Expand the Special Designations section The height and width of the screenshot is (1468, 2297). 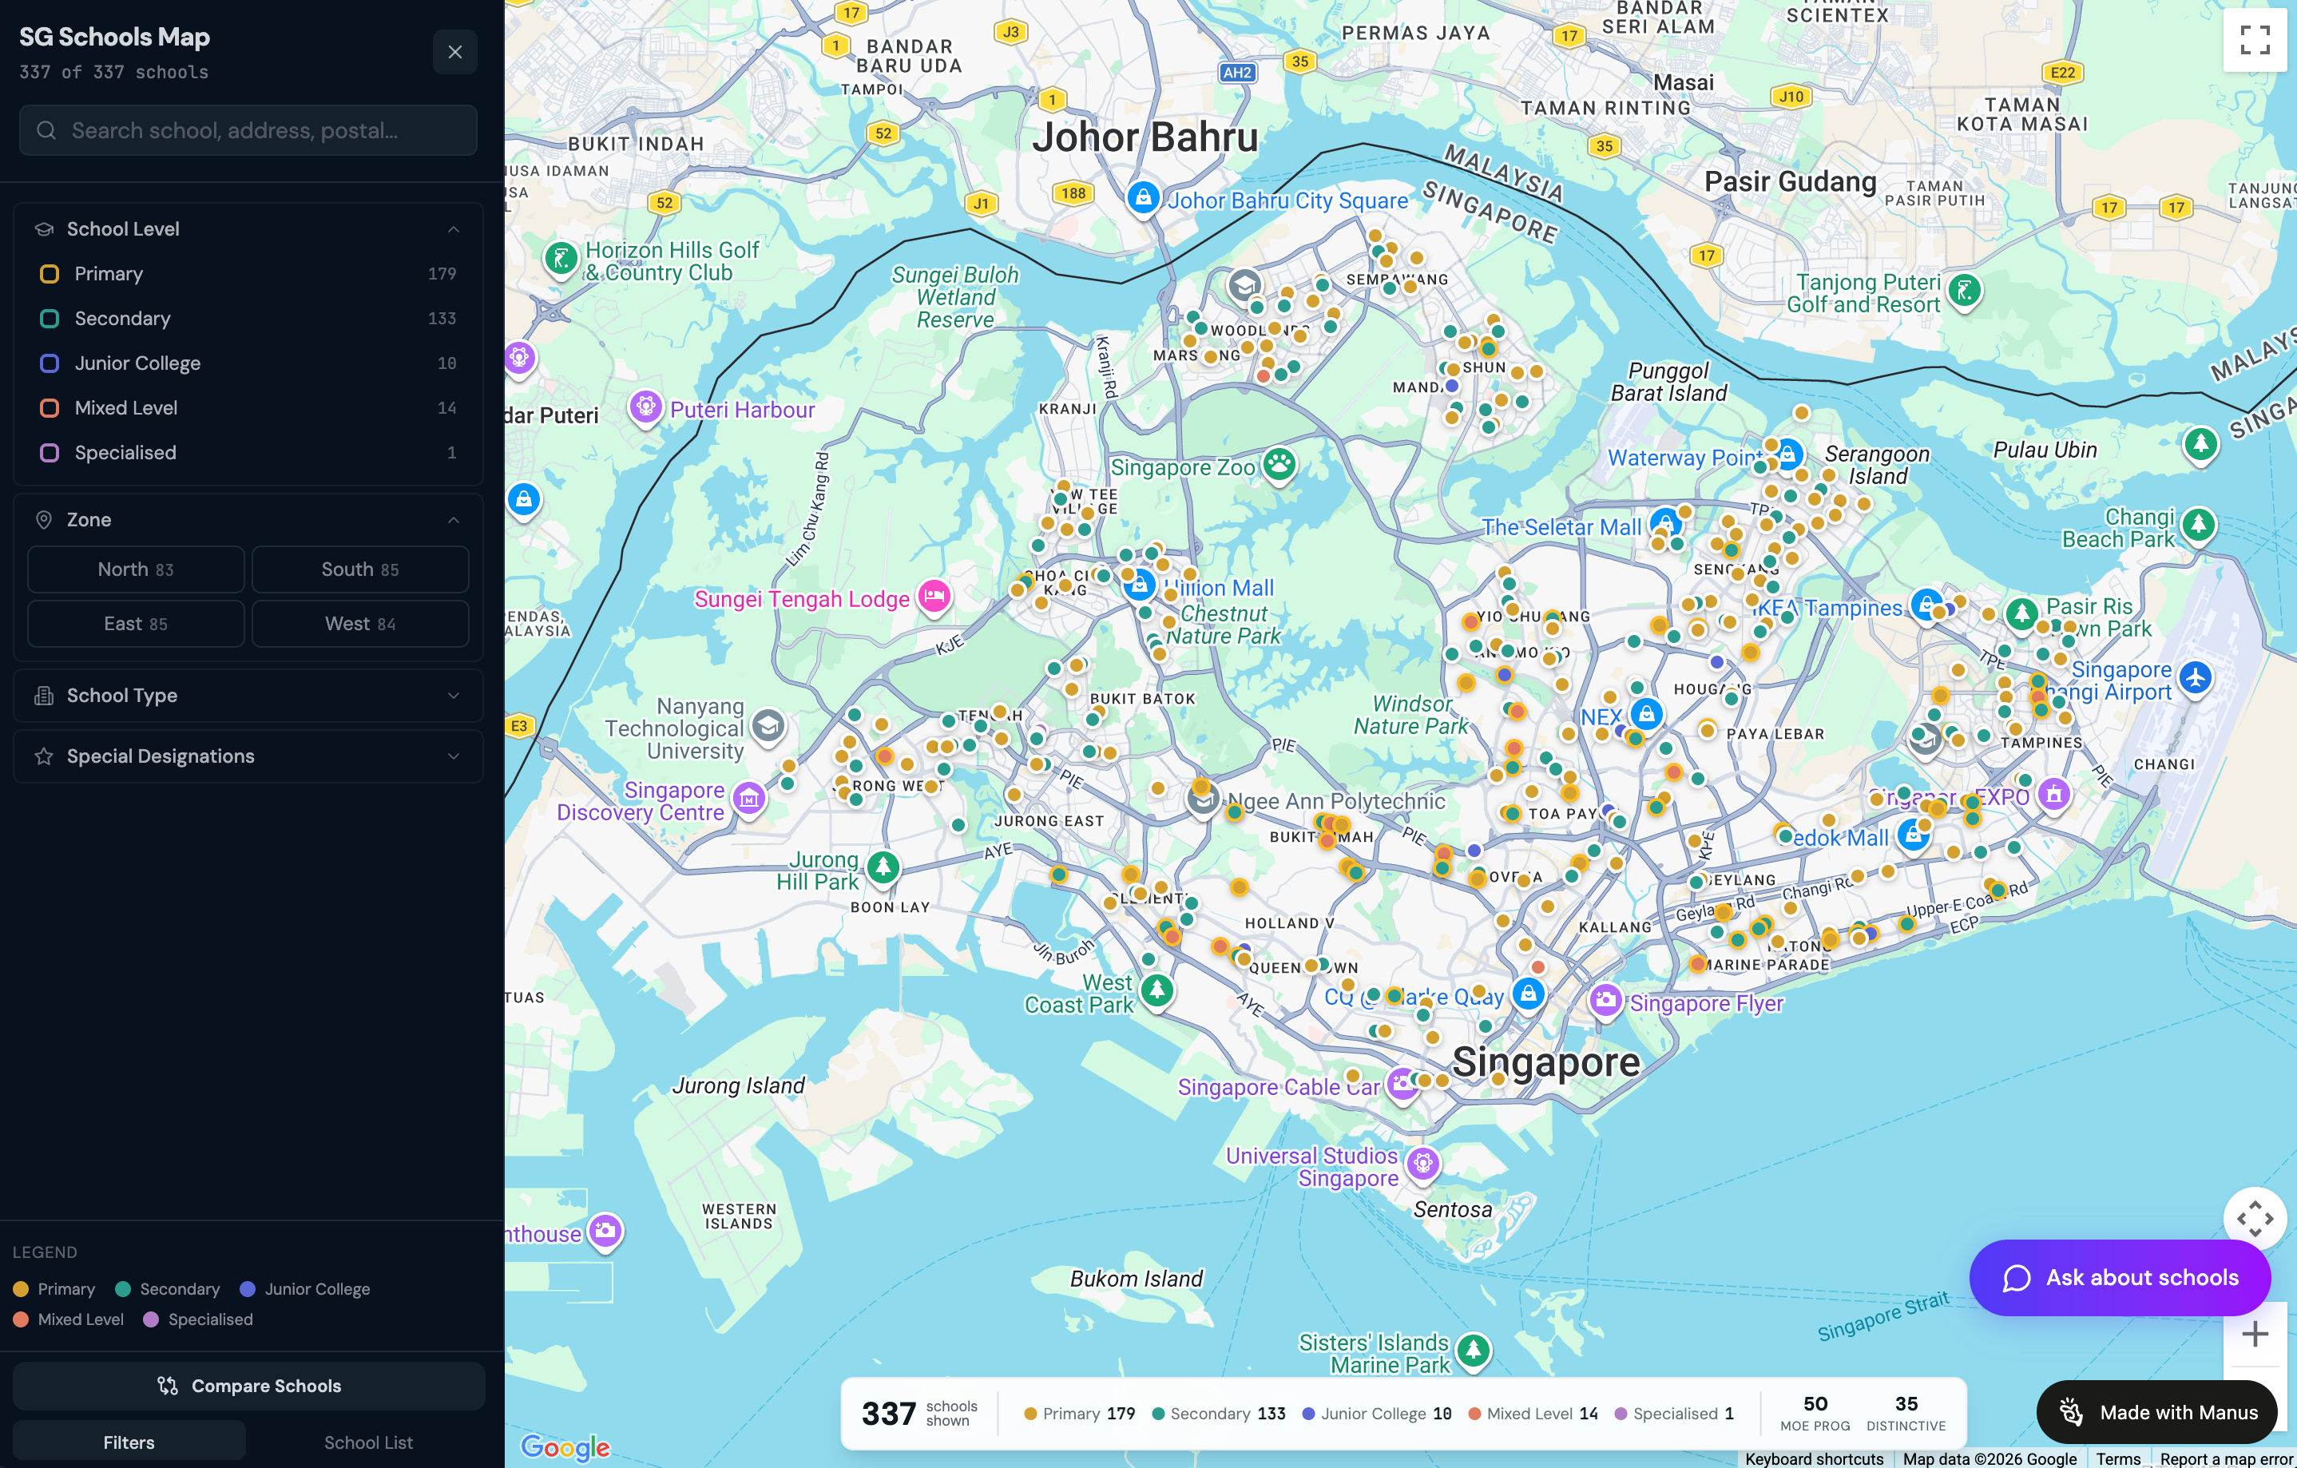point(248,756)
